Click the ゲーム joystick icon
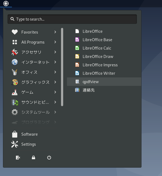This screenshot has height=176, width=162. point(15,92)
